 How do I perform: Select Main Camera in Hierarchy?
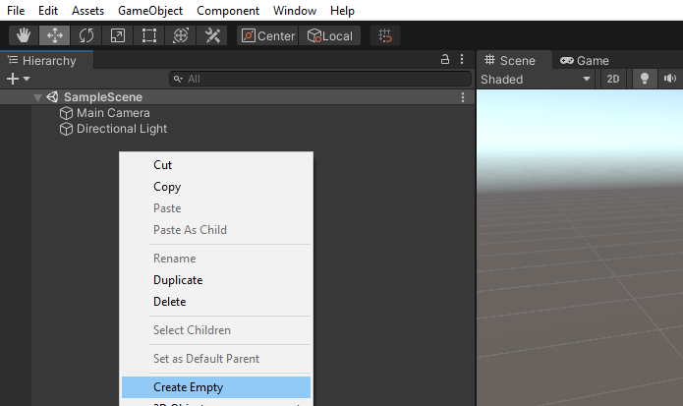[113, 113]
